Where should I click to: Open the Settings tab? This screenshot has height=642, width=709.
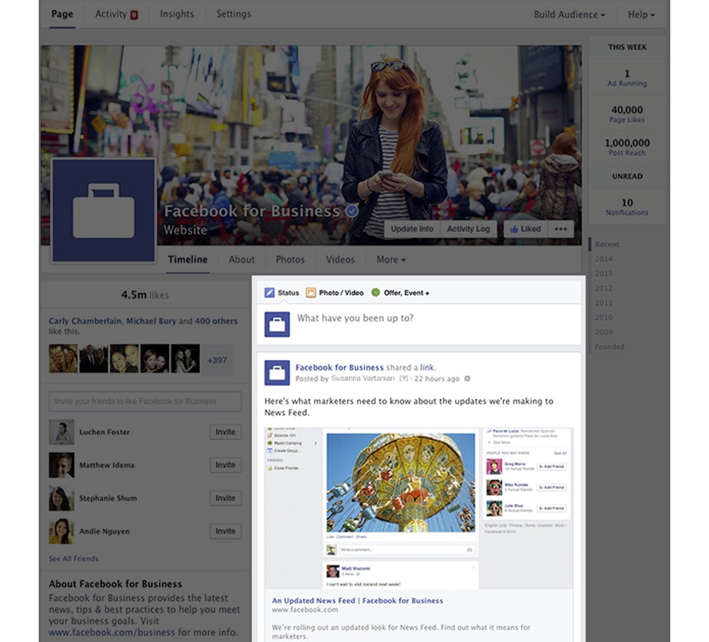tap(233, 14)
